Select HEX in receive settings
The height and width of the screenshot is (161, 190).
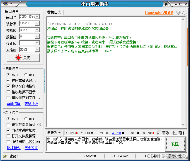point(29,75)
